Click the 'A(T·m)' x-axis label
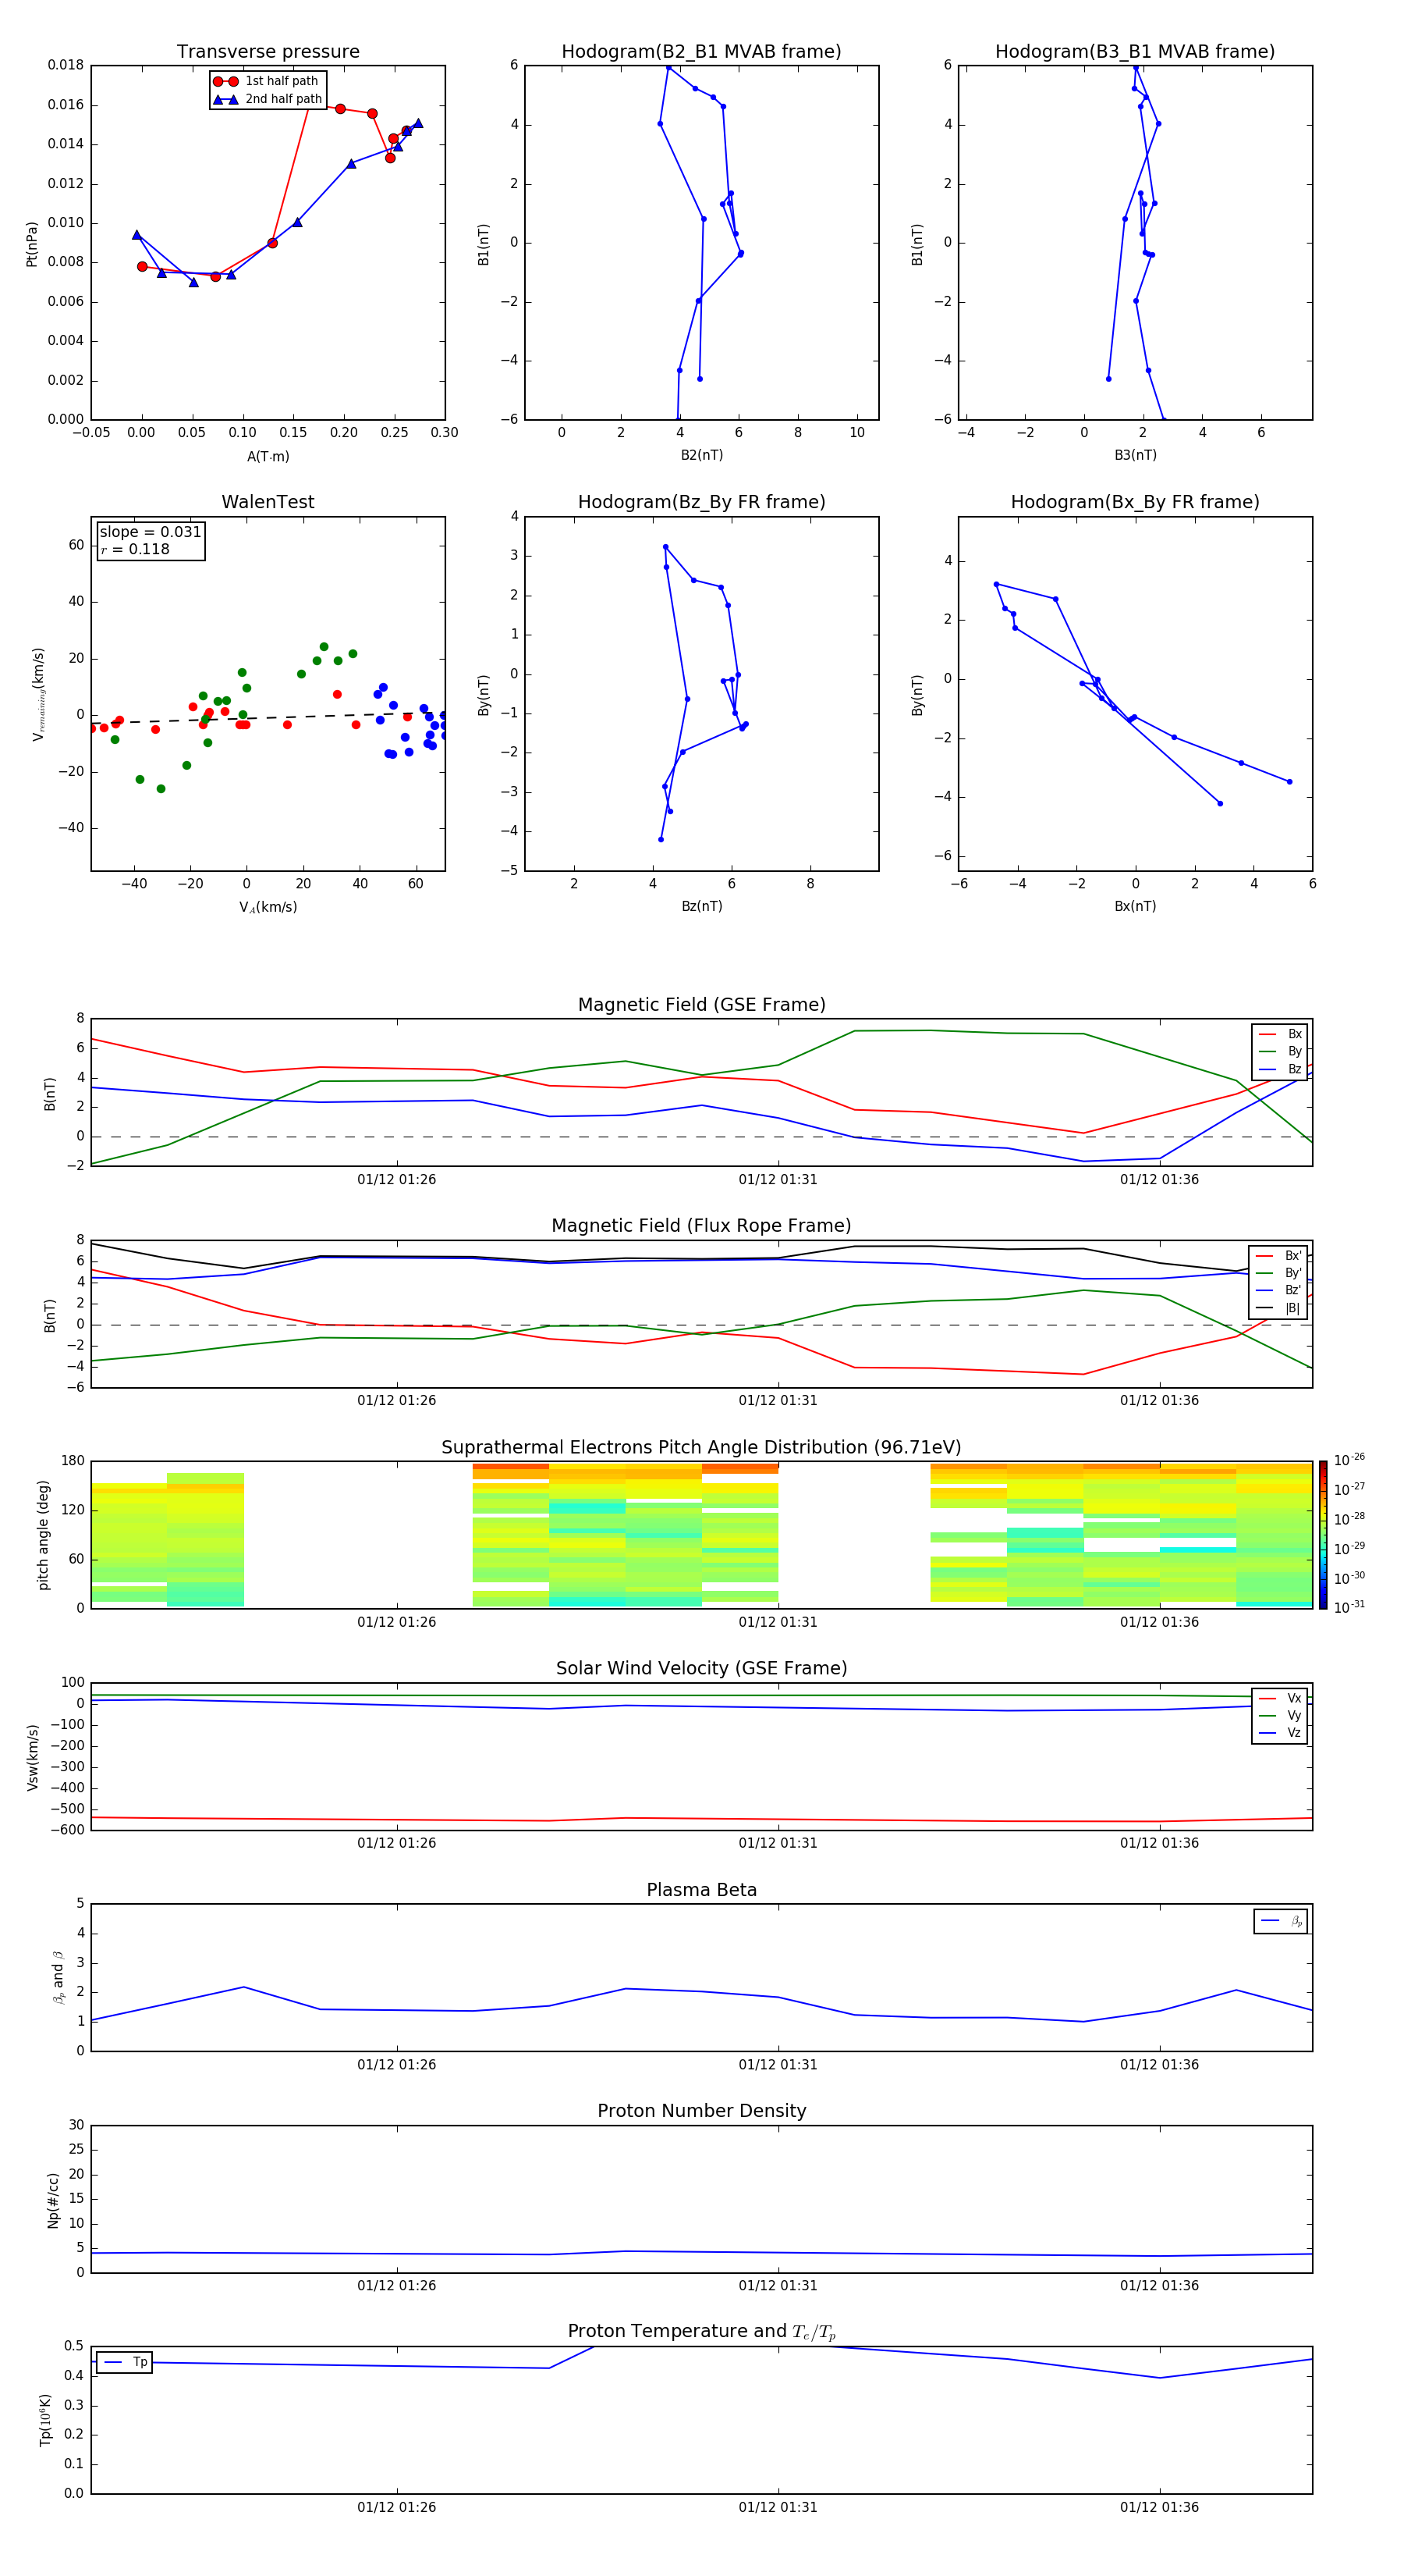 268,457
